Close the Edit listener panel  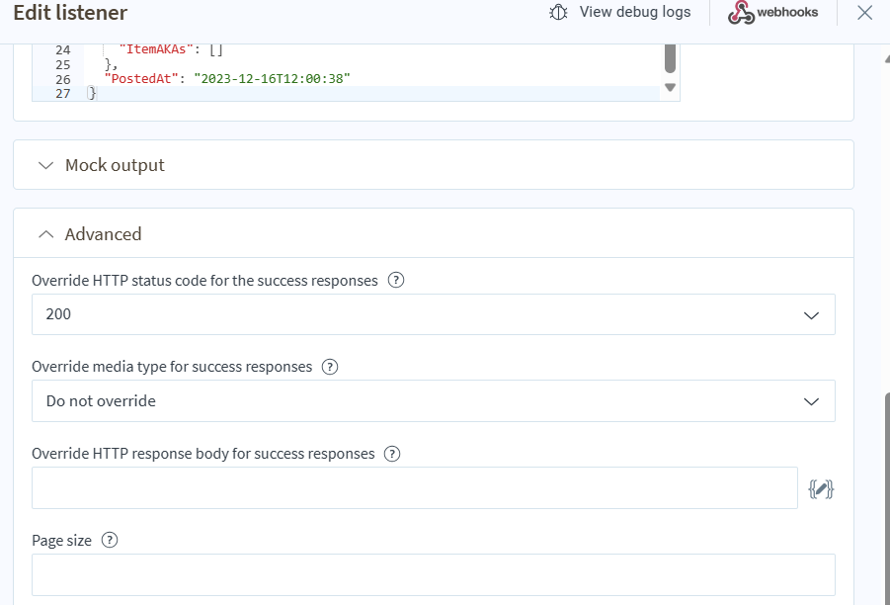coord(864,13)
